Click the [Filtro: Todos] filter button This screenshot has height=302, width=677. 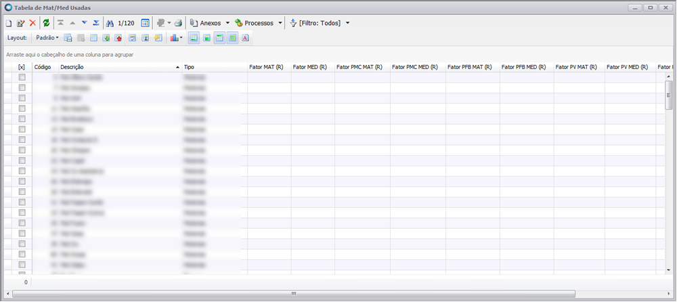[315, 23]
